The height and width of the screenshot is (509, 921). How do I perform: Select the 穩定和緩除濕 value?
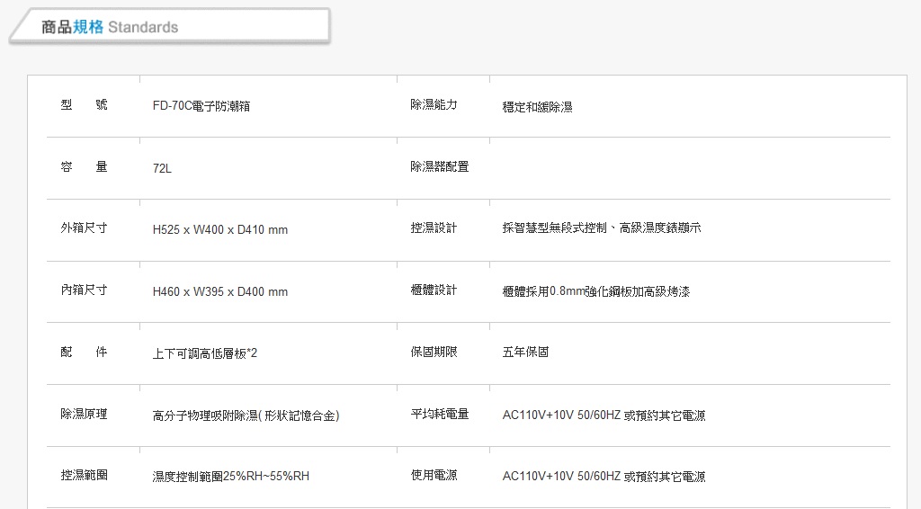click(x=538, y=107)
